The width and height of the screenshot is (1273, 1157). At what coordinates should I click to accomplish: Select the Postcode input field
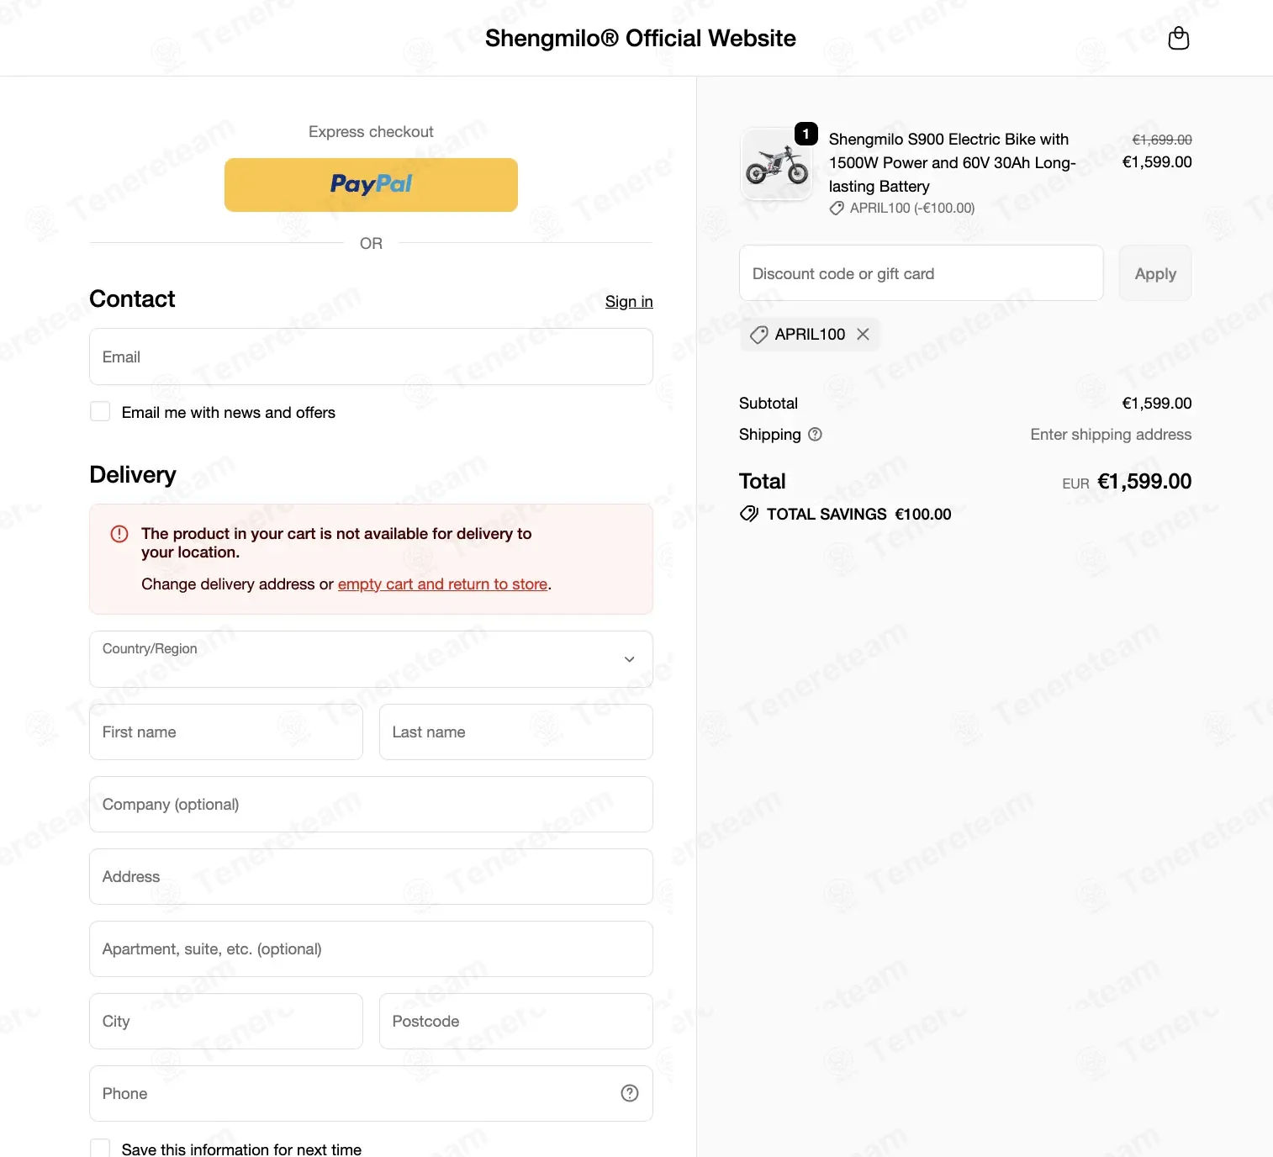click(515, 1021)
